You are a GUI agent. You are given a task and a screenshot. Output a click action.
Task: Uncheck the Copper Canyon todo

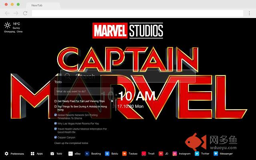[56, 137]
